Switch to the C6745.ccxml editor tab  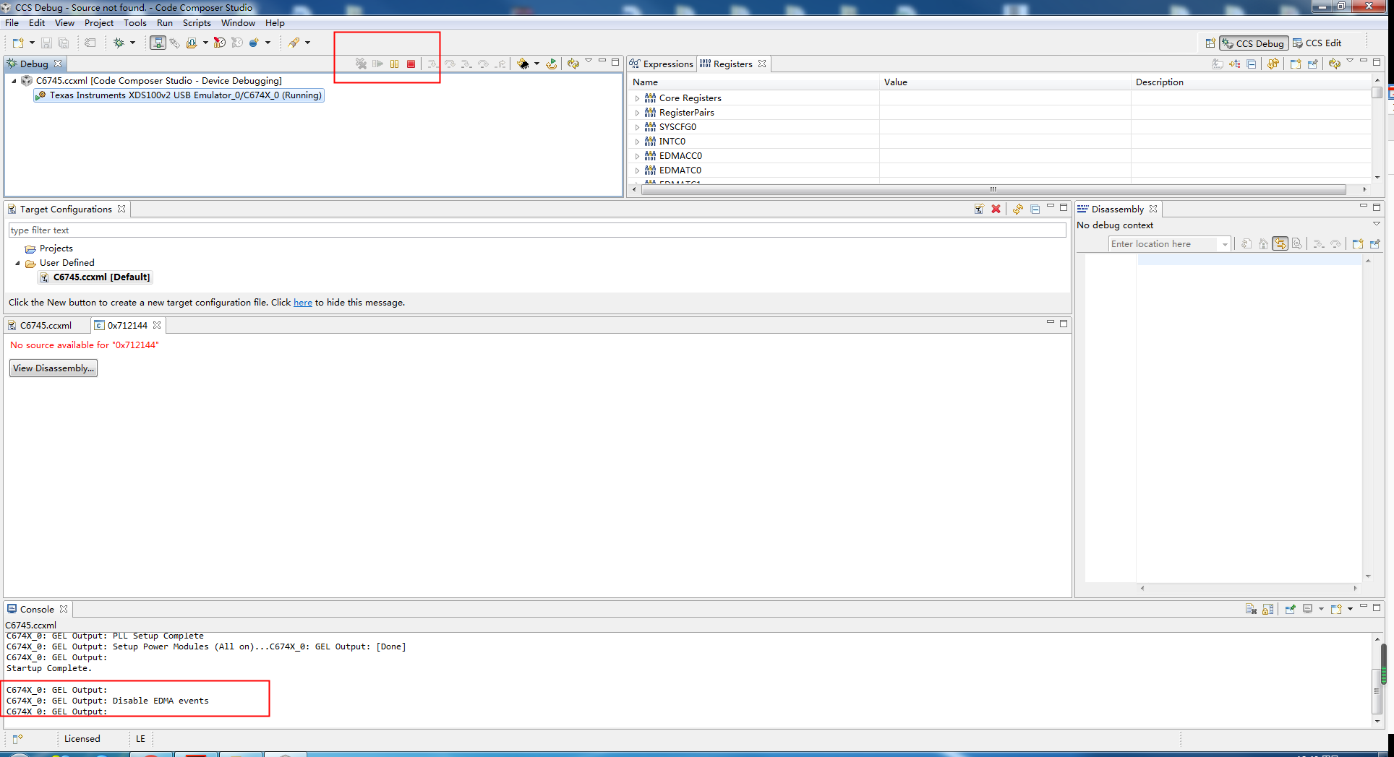click(46, 325)
